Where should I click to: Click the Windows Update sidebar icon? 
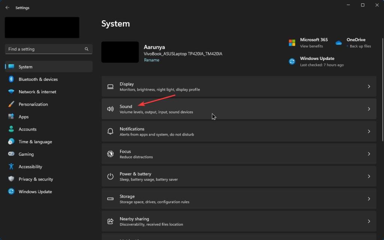[x=11, y=191]
